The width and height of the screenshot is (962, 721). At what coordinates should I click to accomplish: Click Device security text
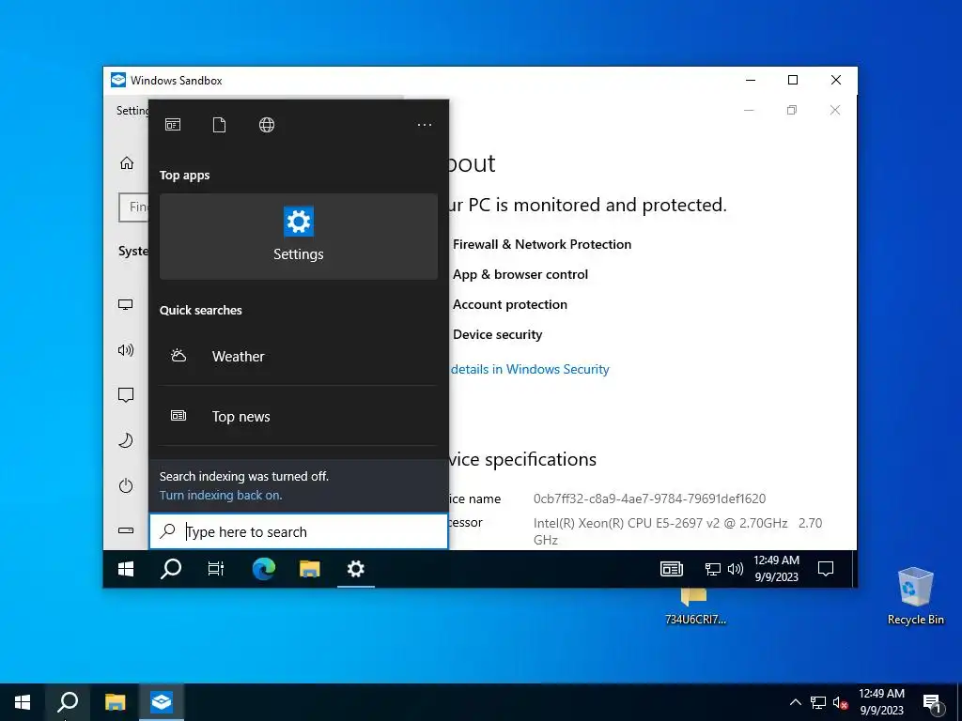pos(498,335)
